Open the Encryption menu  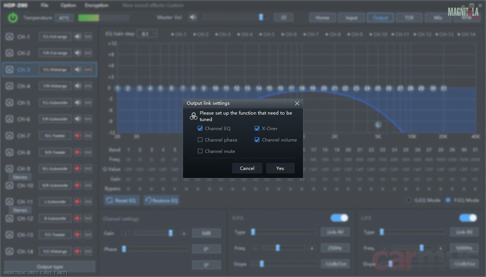96,5
